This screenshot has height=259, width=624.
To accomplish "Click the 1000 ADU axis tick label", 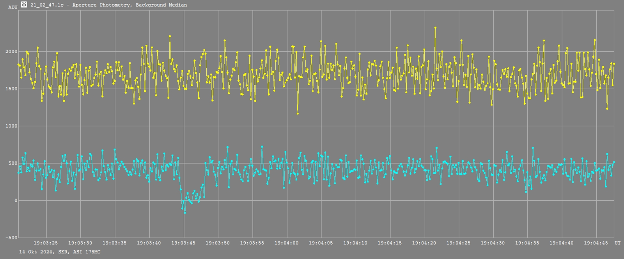I will (11, 126).
